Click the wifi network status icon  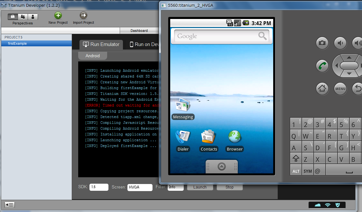[x=328, y=205]
